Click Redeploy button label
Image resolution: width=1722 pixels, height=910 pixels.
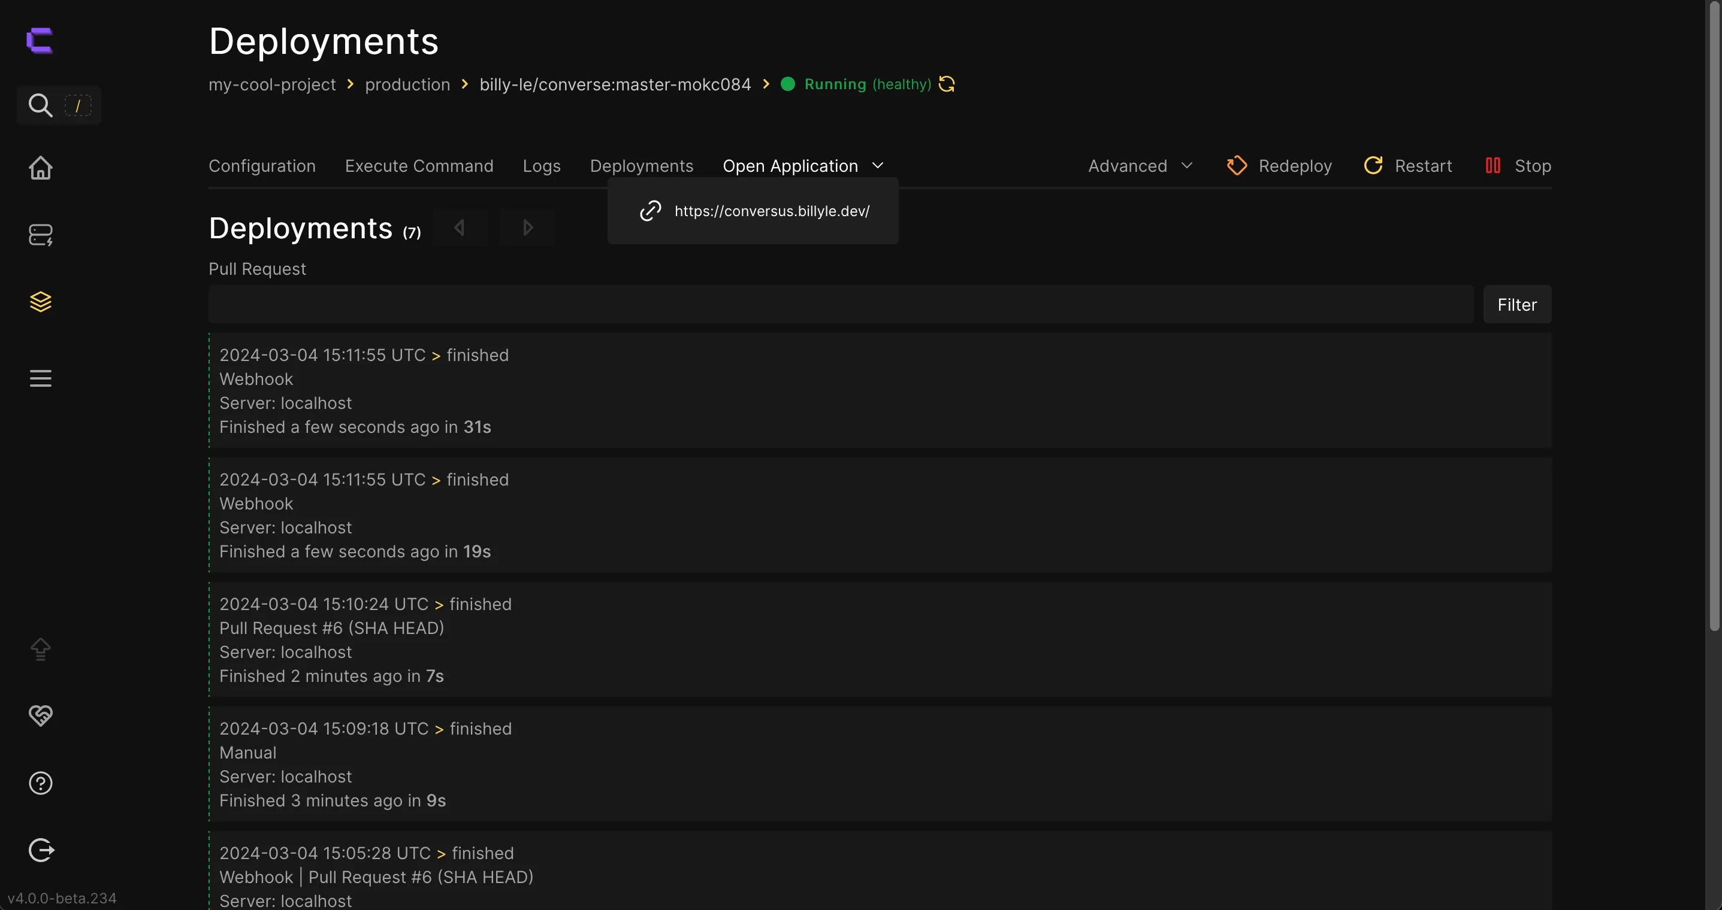click(1295, 166)
